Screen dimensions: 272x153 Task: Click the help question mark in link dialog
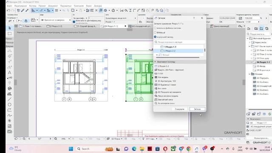(x=194, y=18)
